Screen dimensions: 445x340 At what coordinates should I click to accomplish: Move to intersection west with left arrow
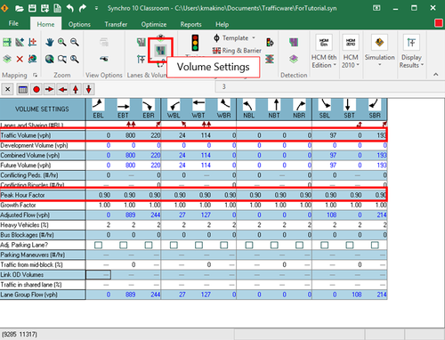pos(62,89)
